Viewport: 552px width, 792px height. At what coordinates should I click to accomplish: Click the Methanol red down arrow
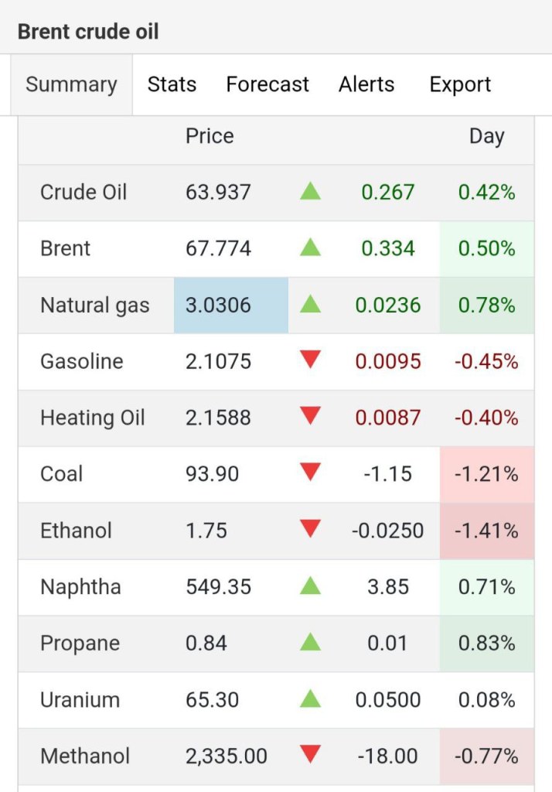310,755
